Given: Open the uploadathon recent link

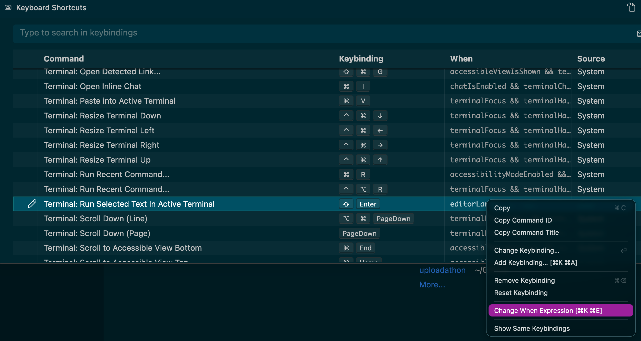Looking at the screenshot, I should click(x=442, y=270).
